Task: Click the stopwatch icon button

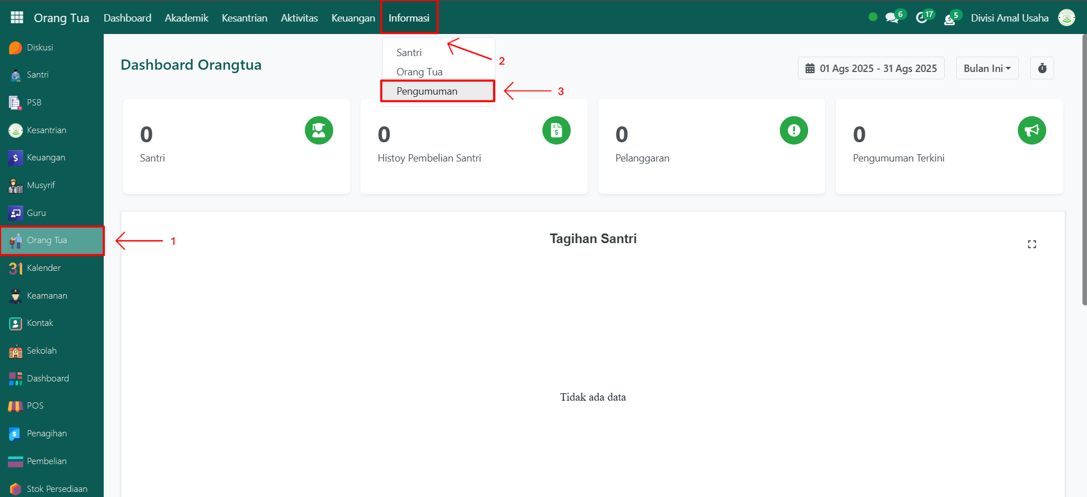Action: (1042, 69)
